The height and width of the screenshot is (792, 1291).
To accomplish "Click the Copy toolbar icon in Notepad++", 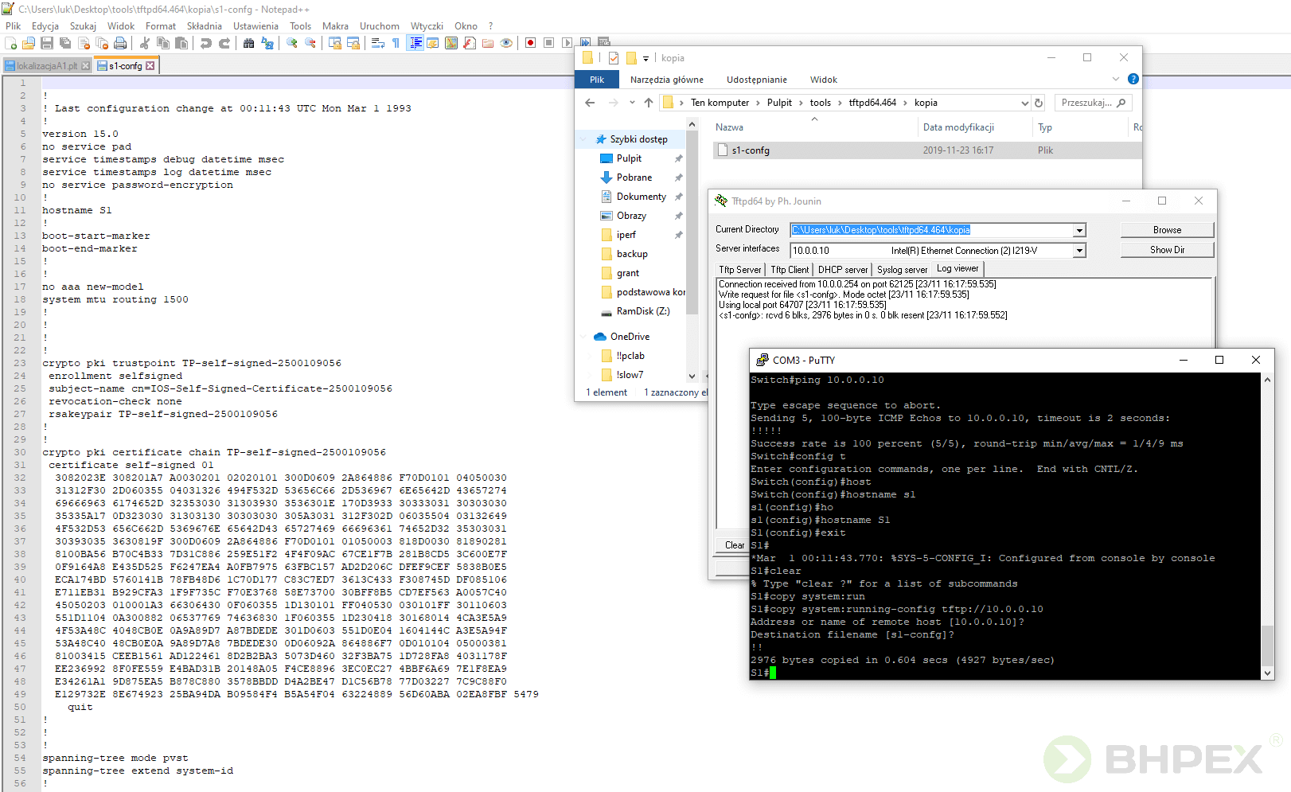I will coord(163,43).
